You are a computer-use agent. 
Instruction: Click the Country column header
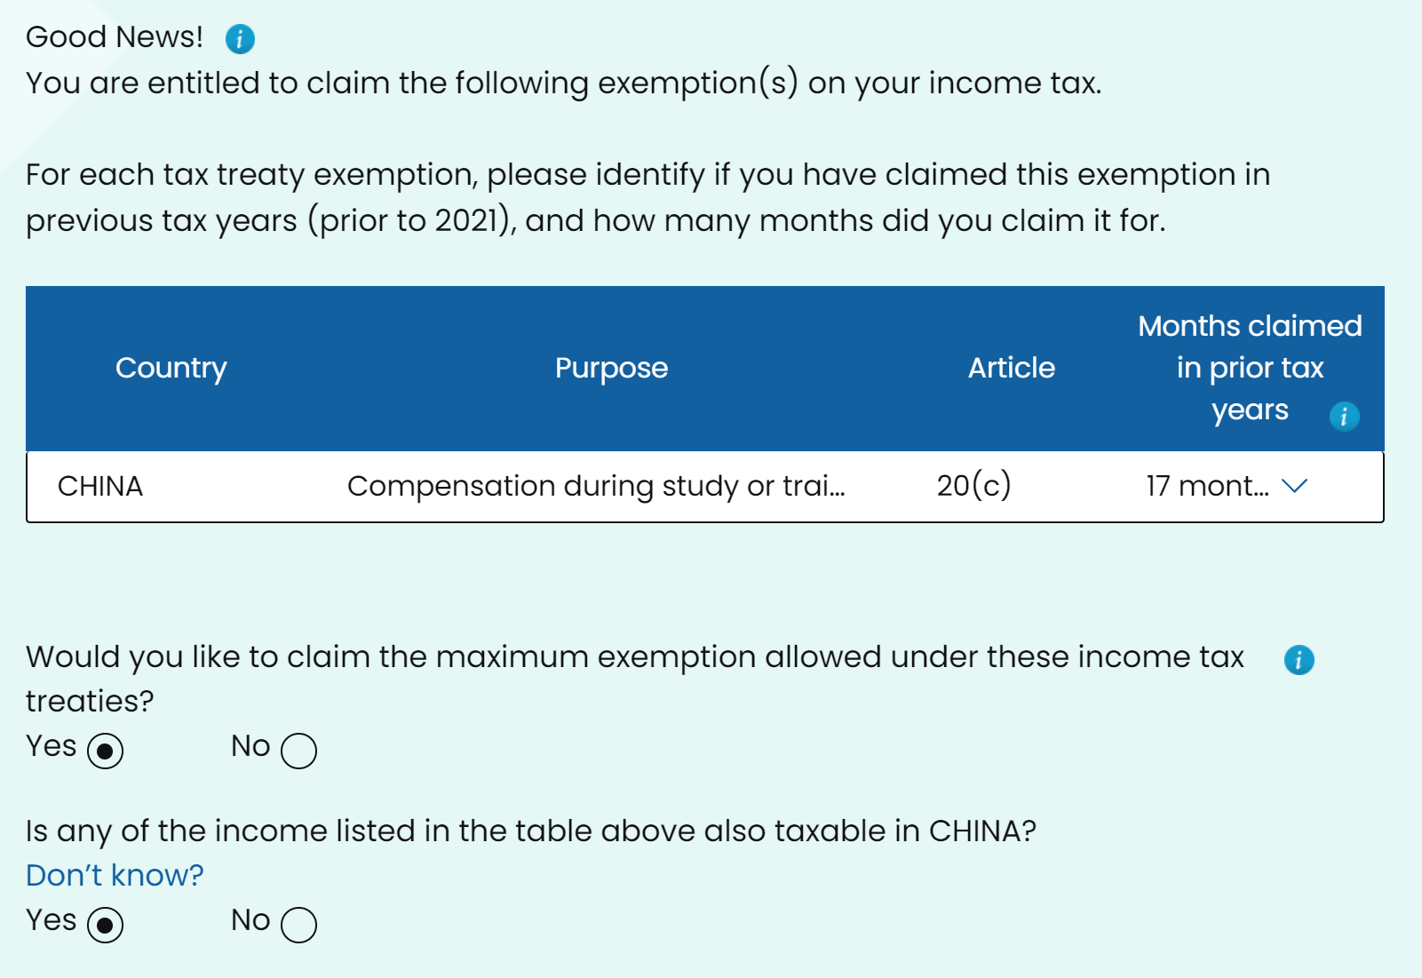tap(171, 368)
